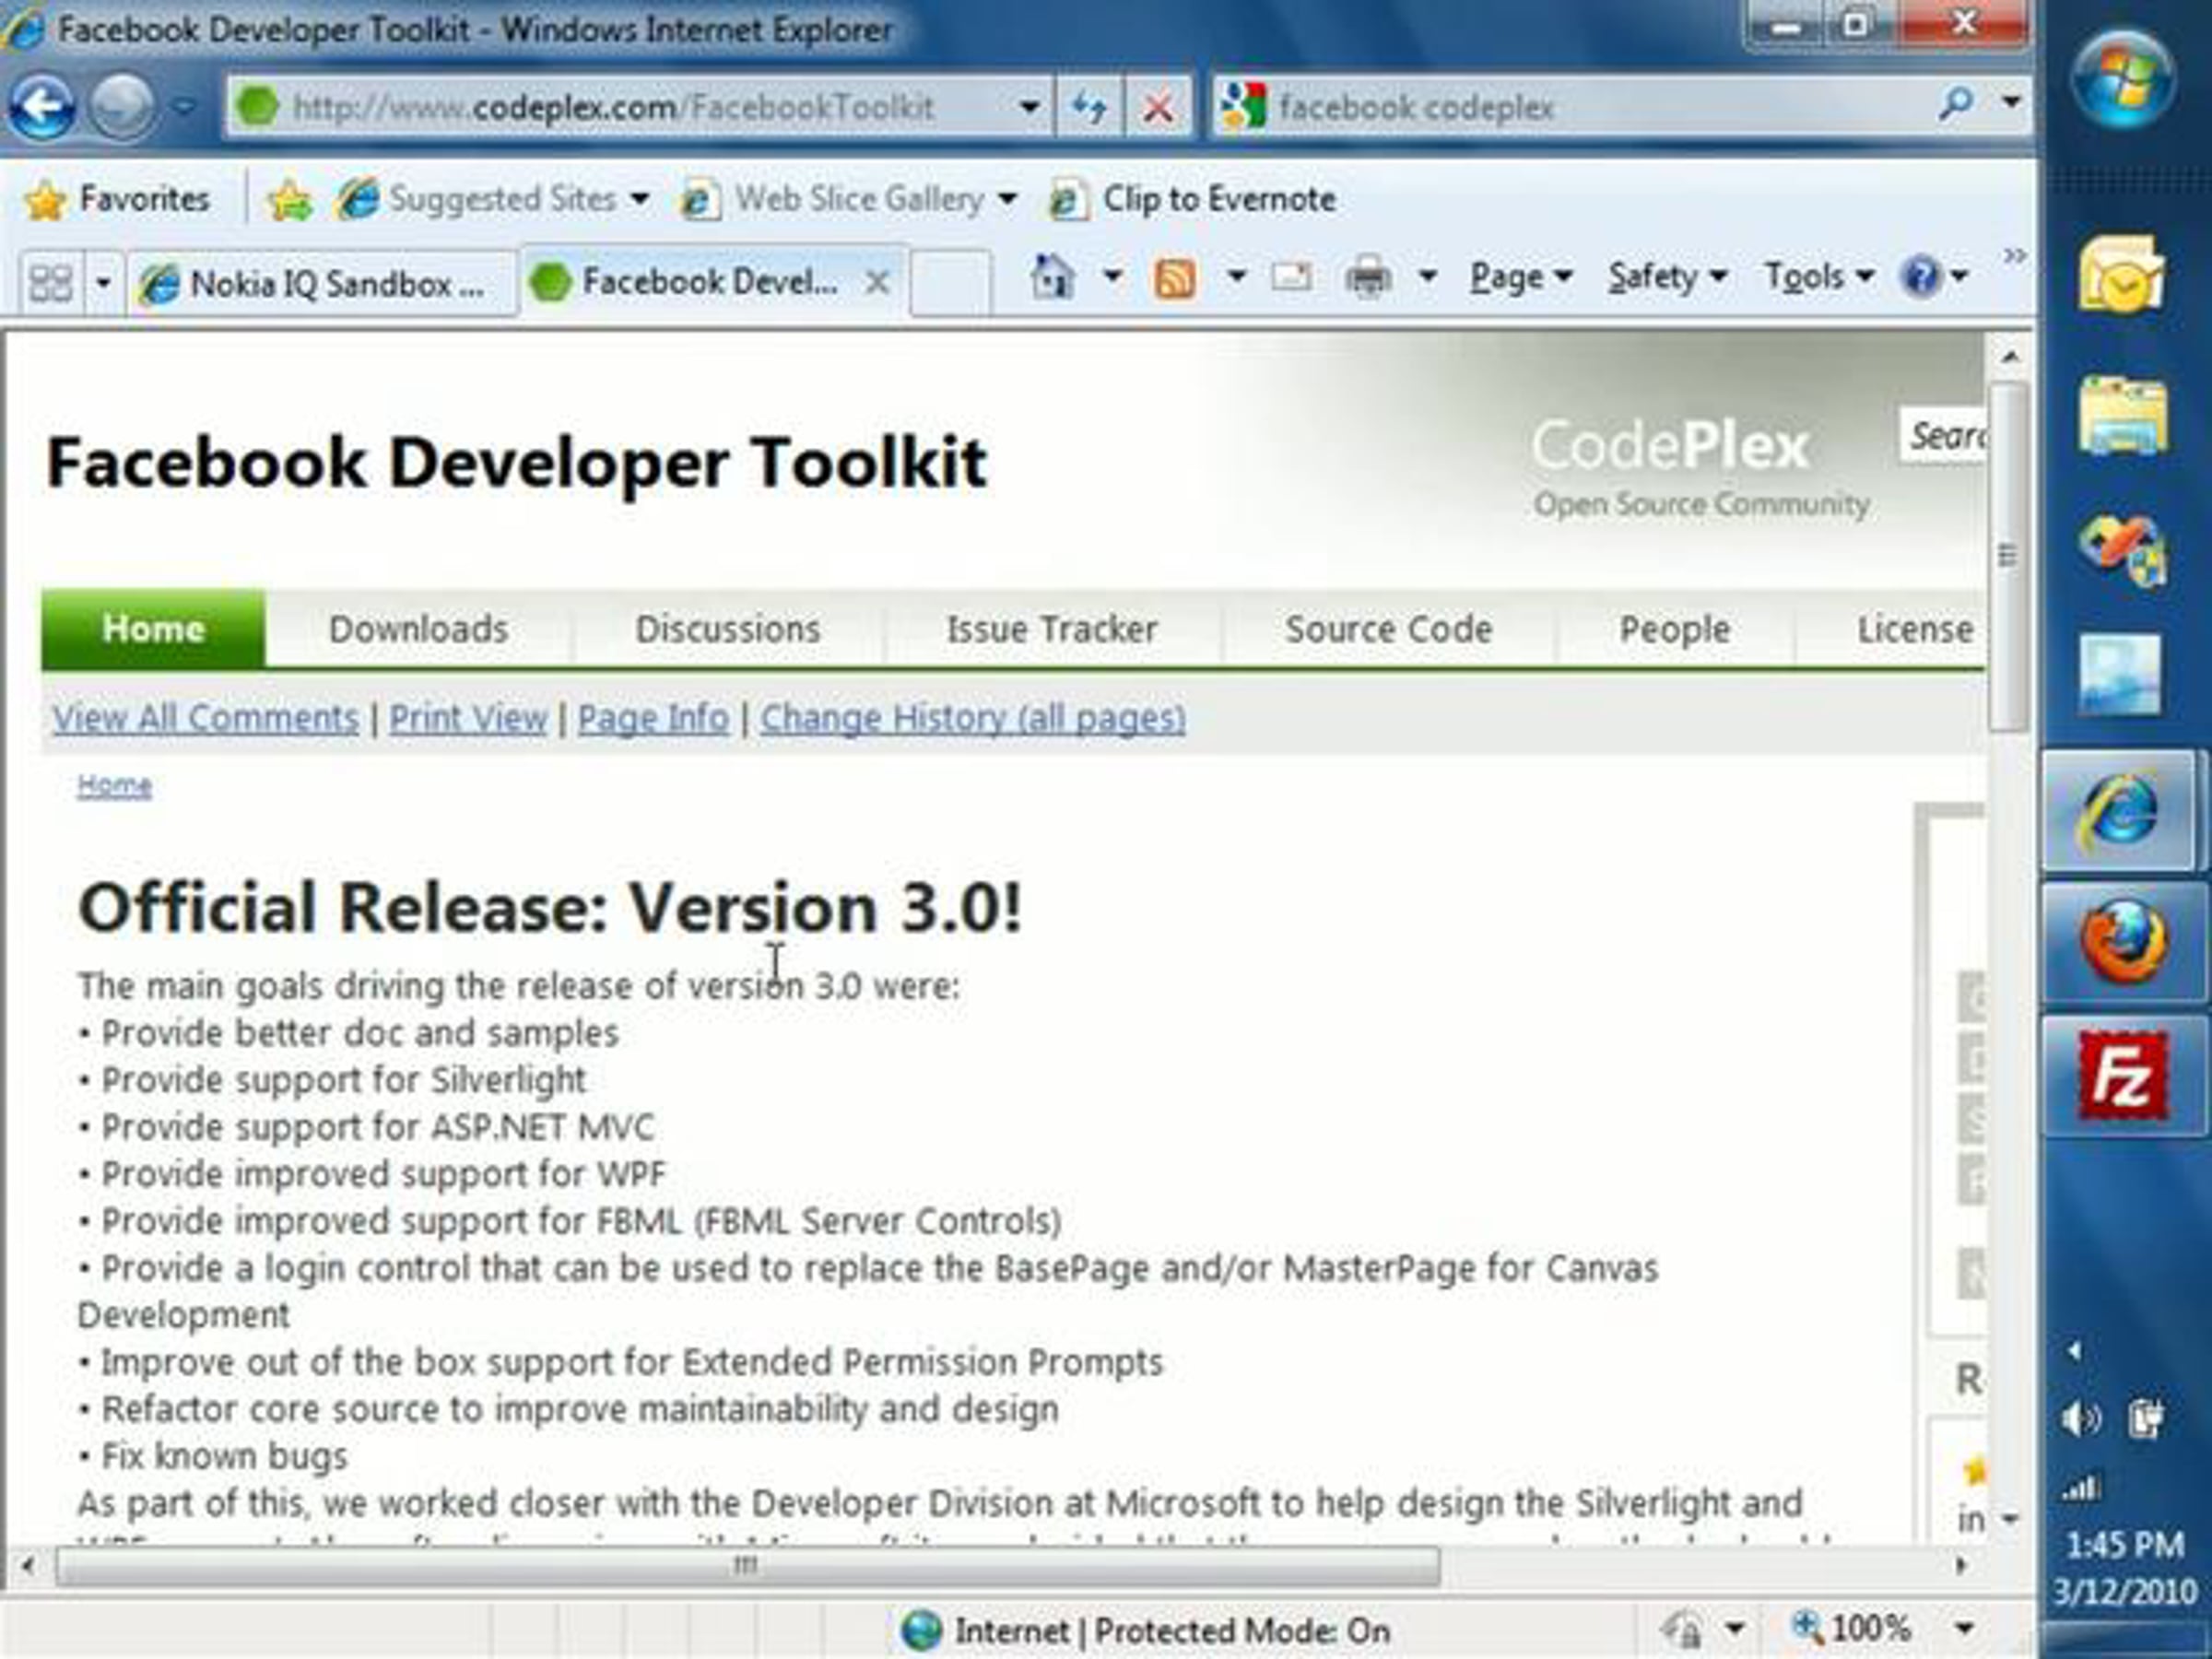Click the View All Comments link

point(205,718)
